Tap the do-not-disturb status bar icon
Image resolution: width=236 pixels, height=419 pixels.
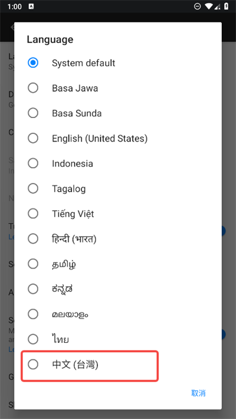tap(197, 6)
